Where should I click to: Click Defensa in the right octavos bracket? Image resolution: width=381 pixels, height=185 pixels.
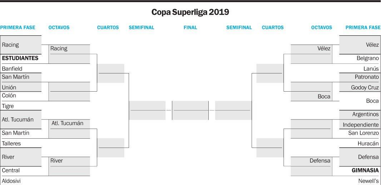pyautogui.click(x=320, y=160)
